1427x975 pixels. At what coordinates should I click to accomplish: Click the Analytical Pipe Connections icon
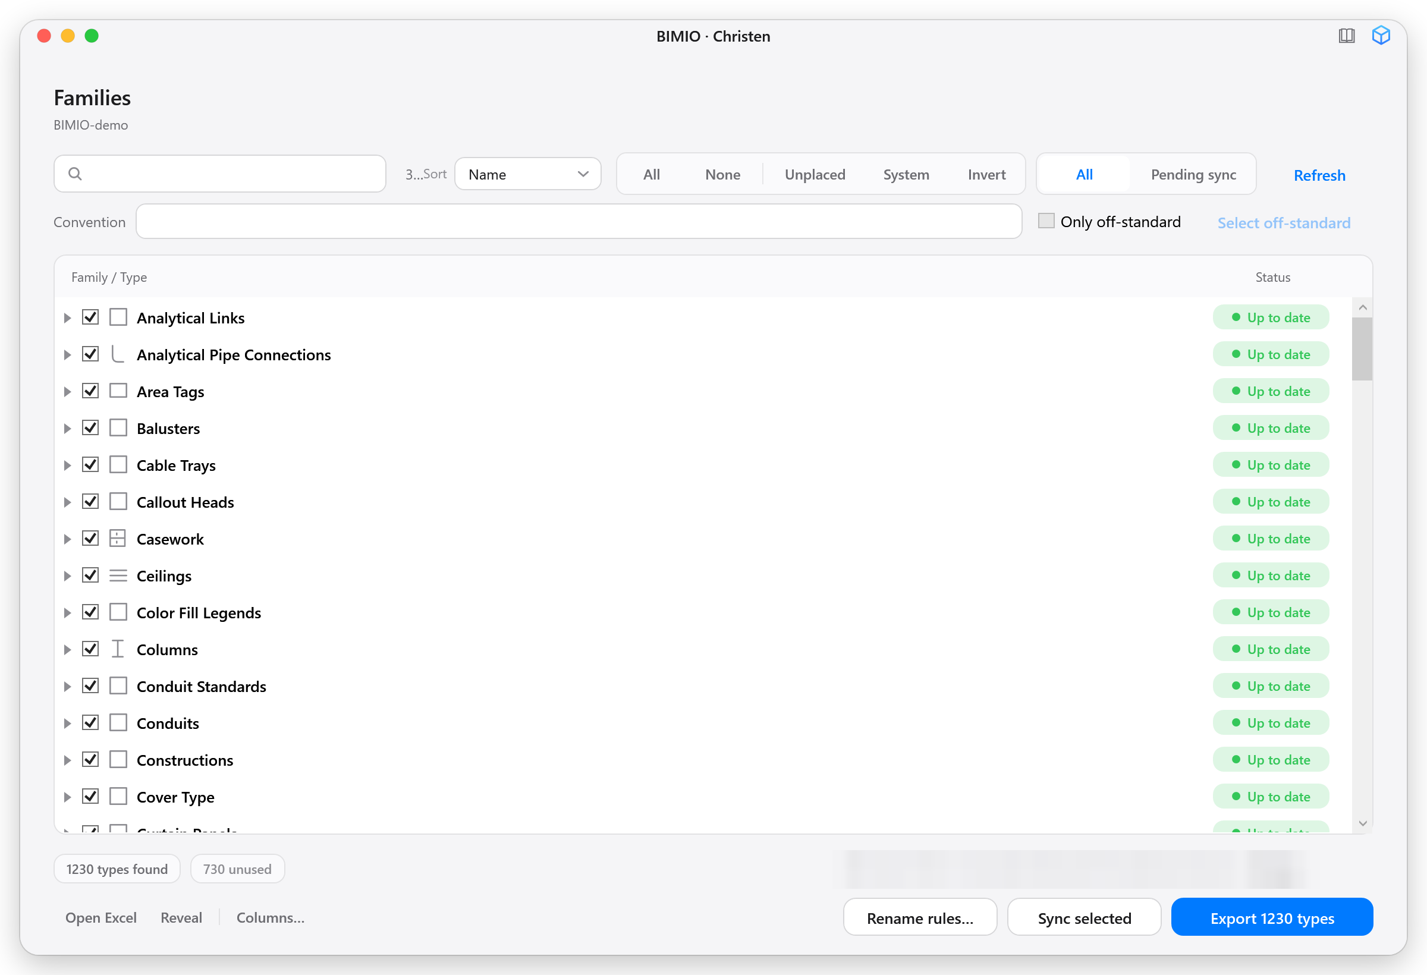(118, 354)
